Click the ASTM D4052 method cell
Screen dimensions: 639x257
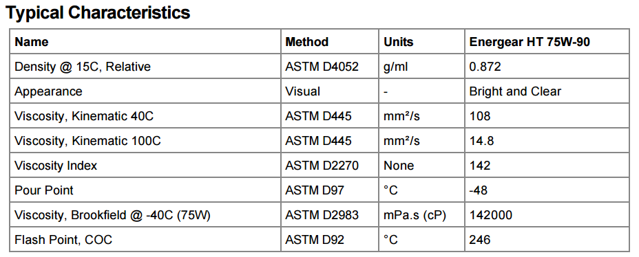point(322,67)
